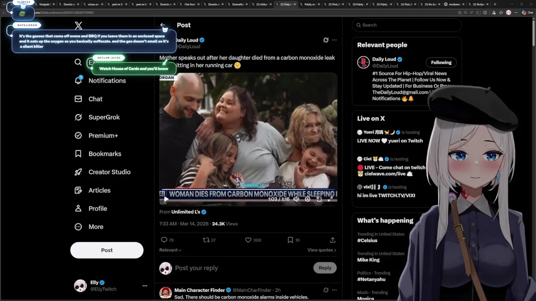Open Main Character Finder reply options
Screen dimensions: 536x301
pyautogui.click(x=334, y=290)
